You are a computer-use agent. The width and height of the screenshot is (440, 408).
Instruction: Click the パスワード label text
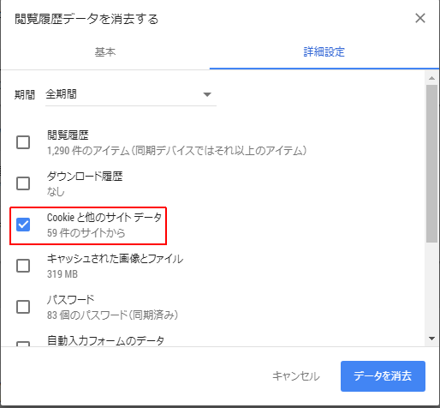[x=70, y=300]
